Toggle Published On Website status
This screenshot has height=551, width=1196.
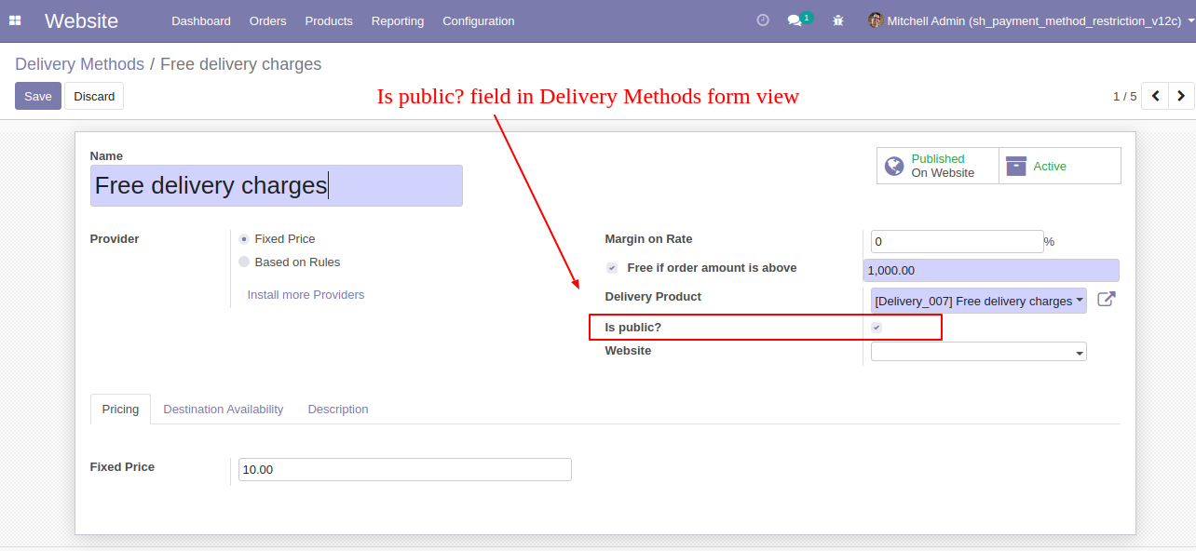click(x=938, y=166)
